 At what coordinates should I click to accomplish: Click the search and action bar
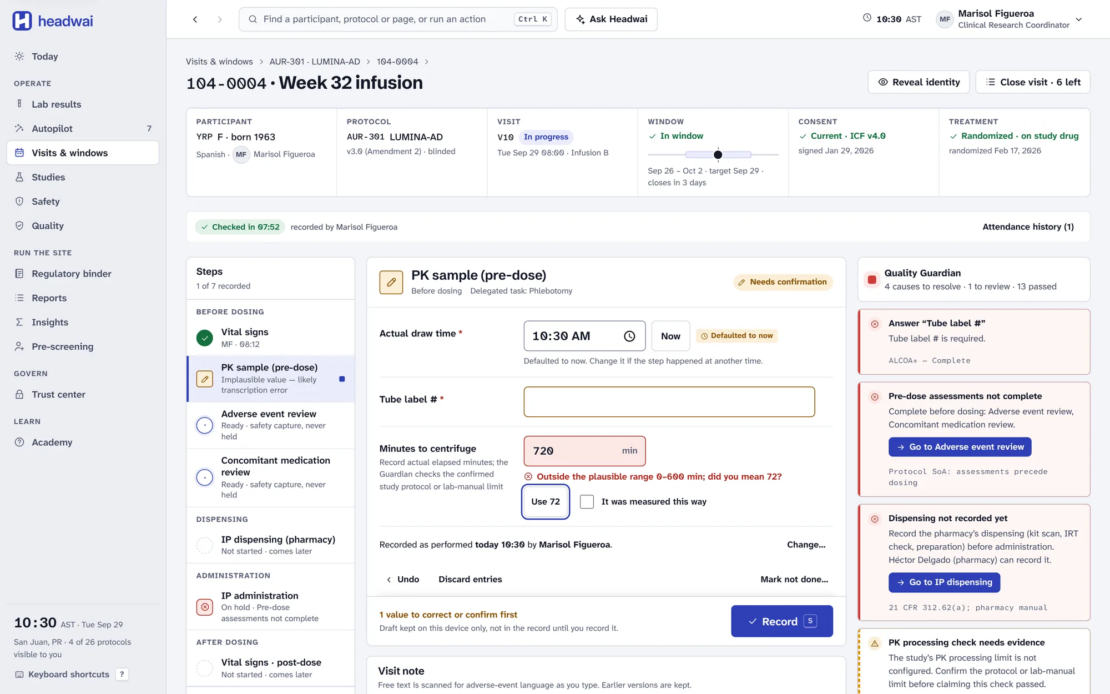click(398, 19)
